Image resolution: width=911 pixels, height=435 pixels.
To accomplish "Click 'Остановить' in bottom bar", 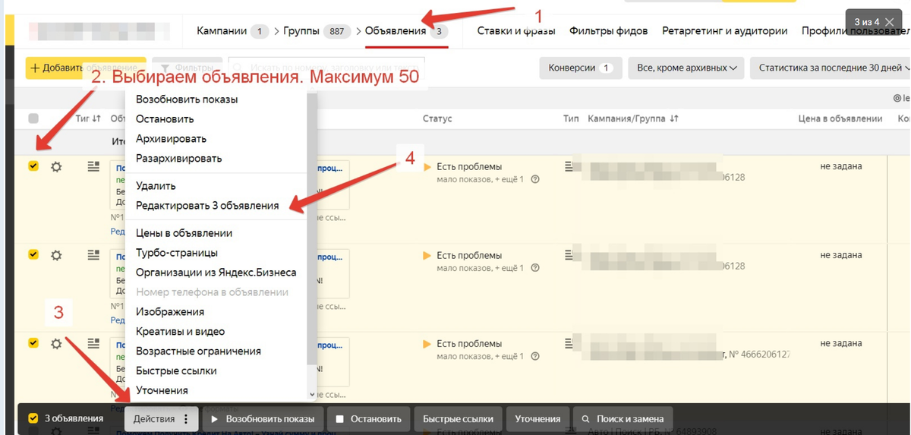I will pyautogui.click(x=369, y=419).
